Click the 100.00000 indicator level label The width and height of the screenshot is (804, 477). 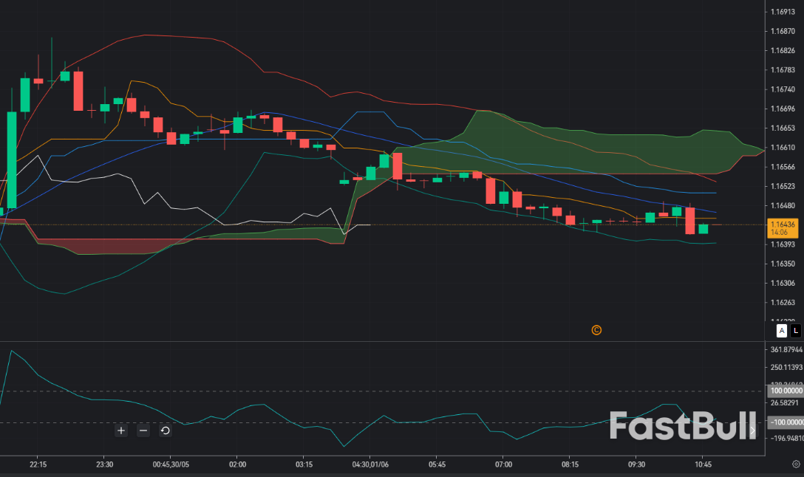click(x=786, y=391)
